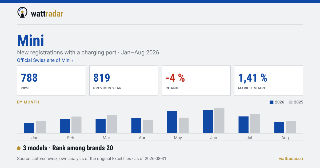
Task: Click the 3 models · Rank among brands 20 text
Action: coord(68,148)
